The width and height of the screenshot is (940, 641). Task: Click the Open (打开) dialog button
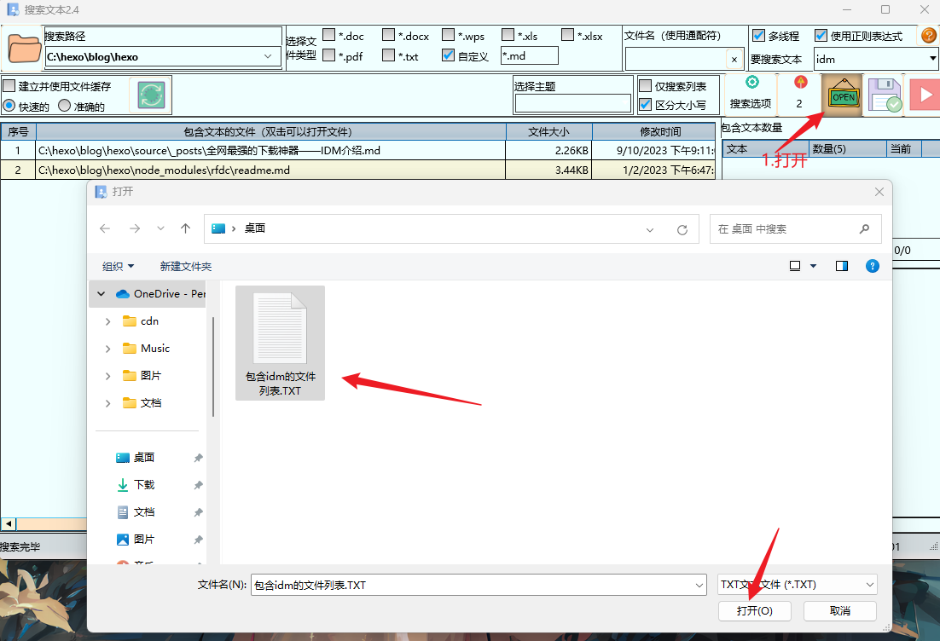pyautogui.click(x=755, y=611)
